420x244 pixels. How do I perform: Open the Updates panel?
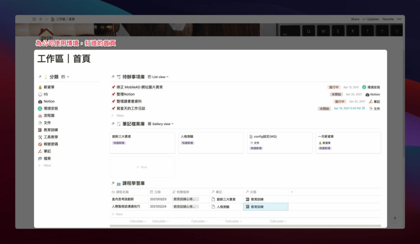[371, 19]
